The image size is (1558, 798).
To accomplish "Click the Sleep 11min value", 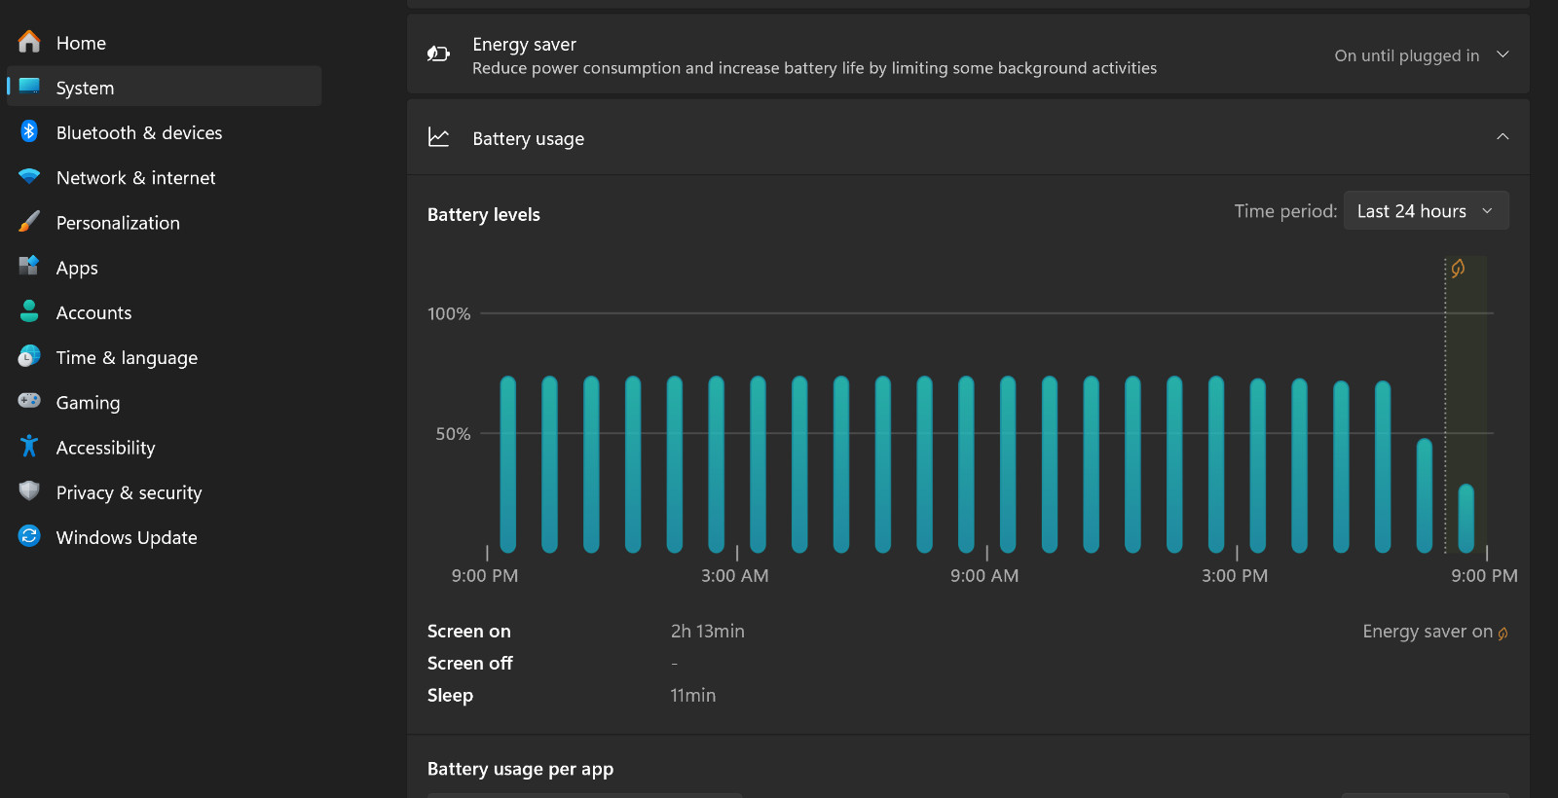I will tap(692, 695).
